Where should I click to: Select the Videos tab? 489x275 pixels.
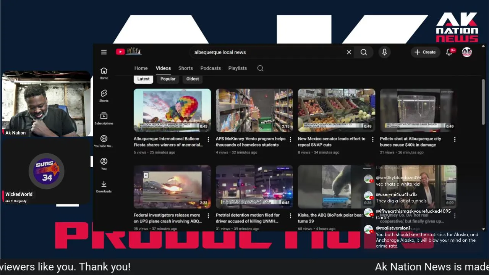(163, 68)
